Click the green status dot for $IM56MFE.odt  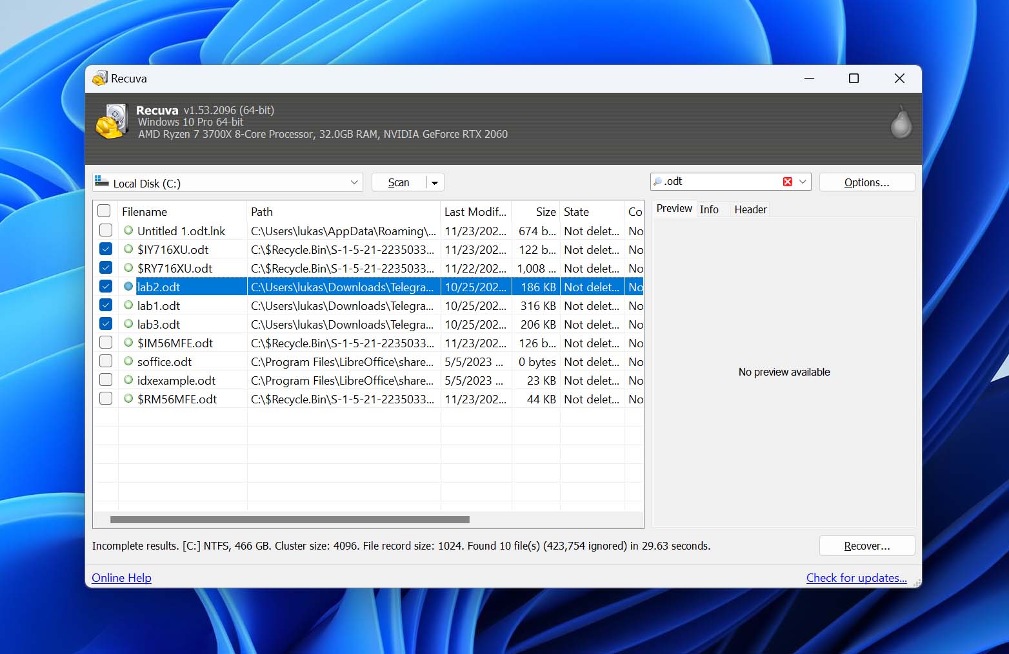[x=128, y=343]
